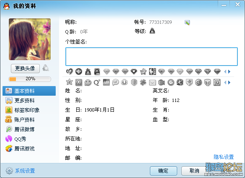Image resolution: width=245 pixels, height=178 pixels.
Task: Click the profile avatar photo
Action: [30, 39]
